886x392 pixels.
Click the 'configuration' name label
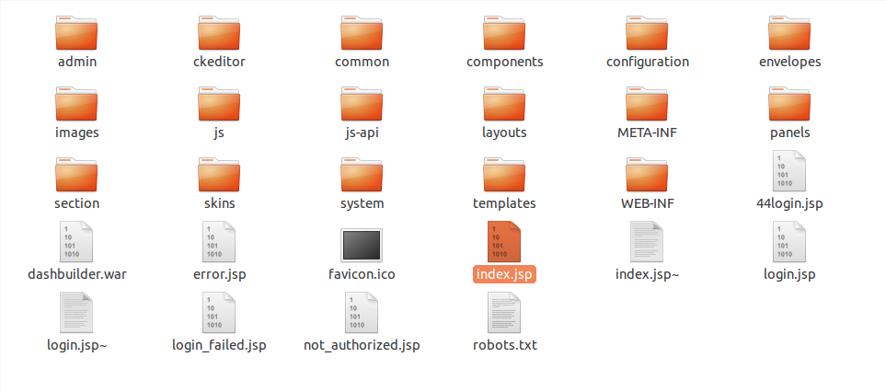coord(648,63)
